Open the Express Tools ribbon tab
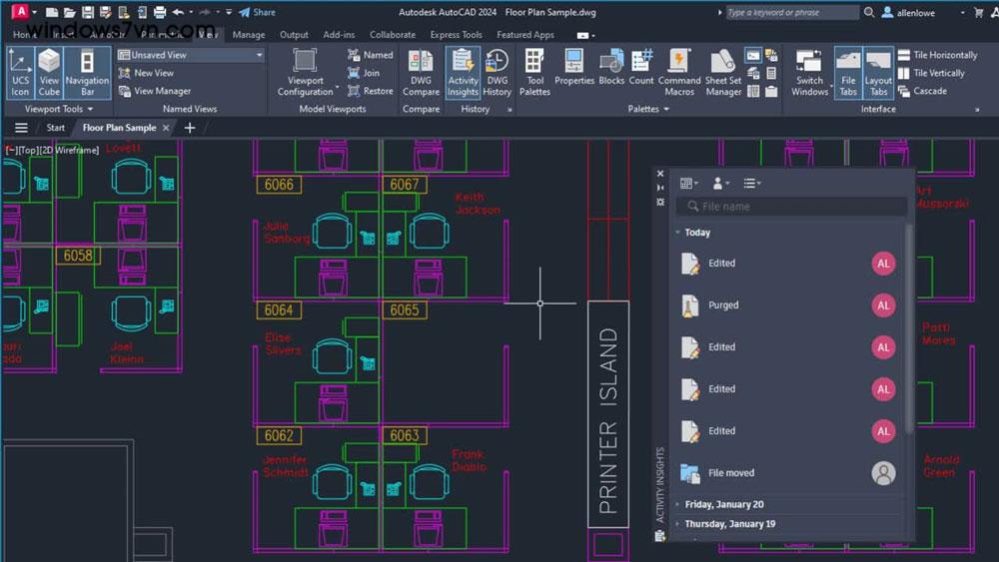 point(456,35)
